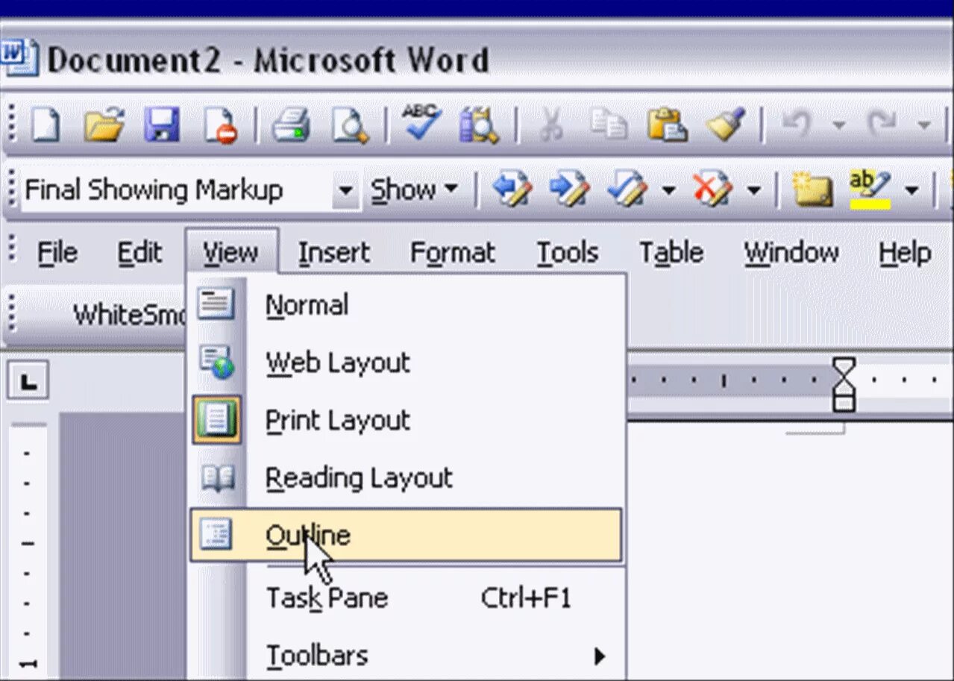Click the Undo arrow icon
The height and width of the screenshot is (681, 954).
pyautogui.click(x=797, y=125)
